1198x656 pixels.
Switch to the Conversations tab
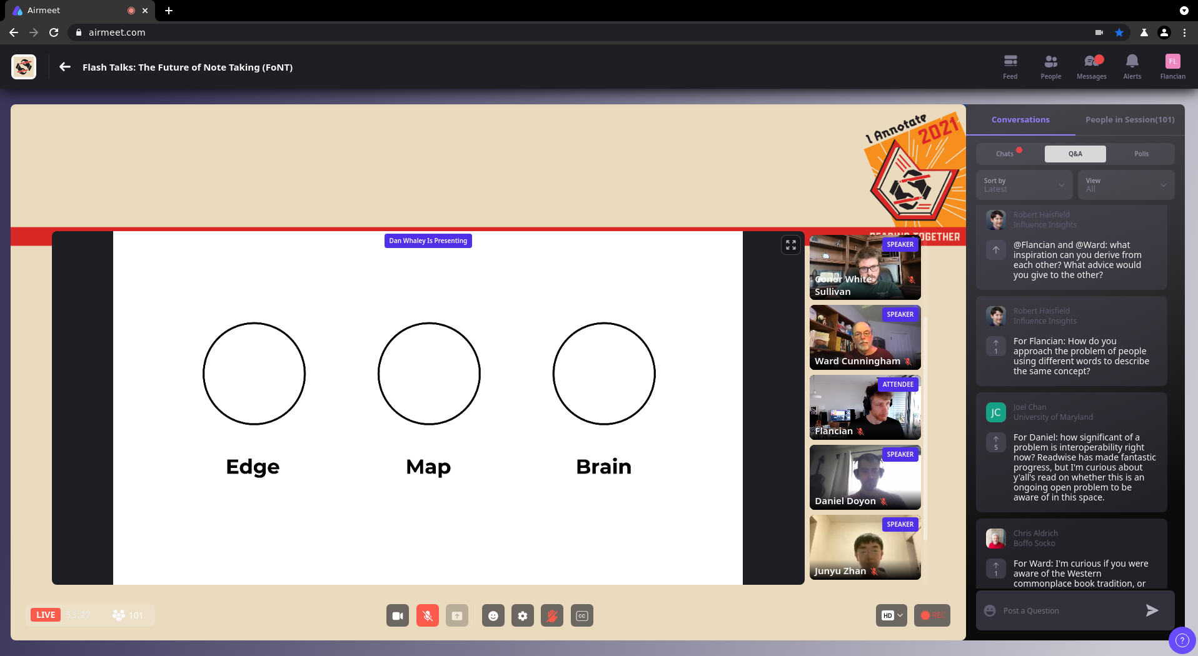pyautogui.click(x=1020, y=119)
